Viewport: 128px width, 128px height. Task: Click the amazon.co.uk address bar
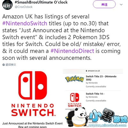(93, 71)
